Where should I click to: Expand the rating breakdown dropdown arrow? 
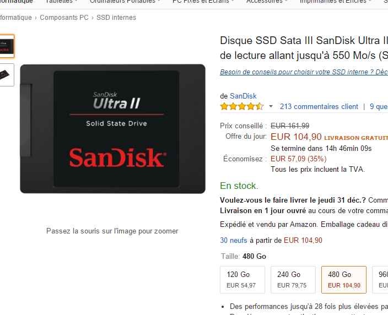271,107
